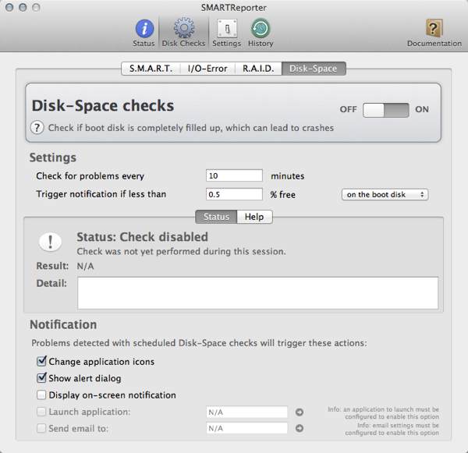
Task: Uncheck Change application icons
Action: click(41, 361)
